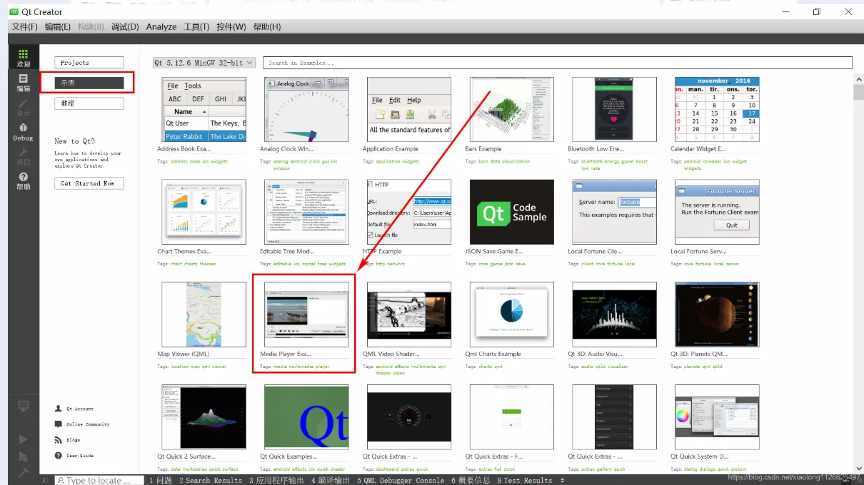Image resolution: width=864 pixels, height=485 pixels.
Task: Open the 欢迎 (Welcome) mode
Action: 24,58
